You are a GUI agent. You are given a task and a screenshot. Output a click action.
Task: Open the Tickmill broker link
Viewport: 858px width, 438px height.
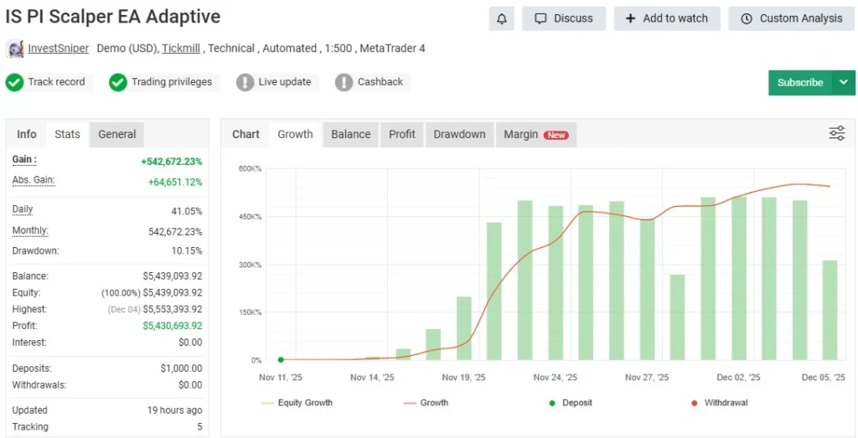tap(181, 49)
